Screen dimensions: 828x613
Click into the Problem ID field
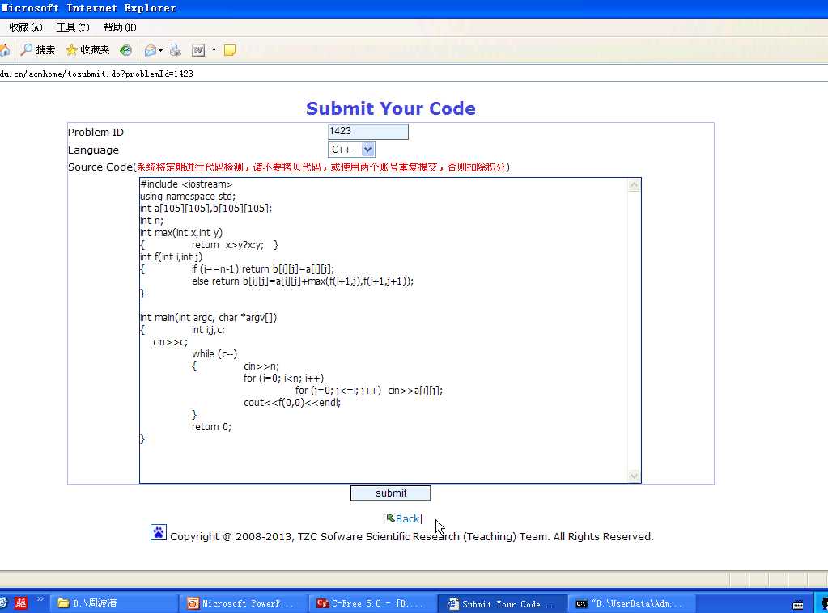point(368,131)
